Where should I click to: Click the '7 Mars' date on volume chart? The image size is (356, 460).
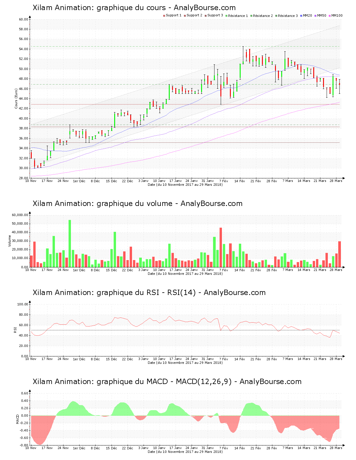tap(288, 270)
